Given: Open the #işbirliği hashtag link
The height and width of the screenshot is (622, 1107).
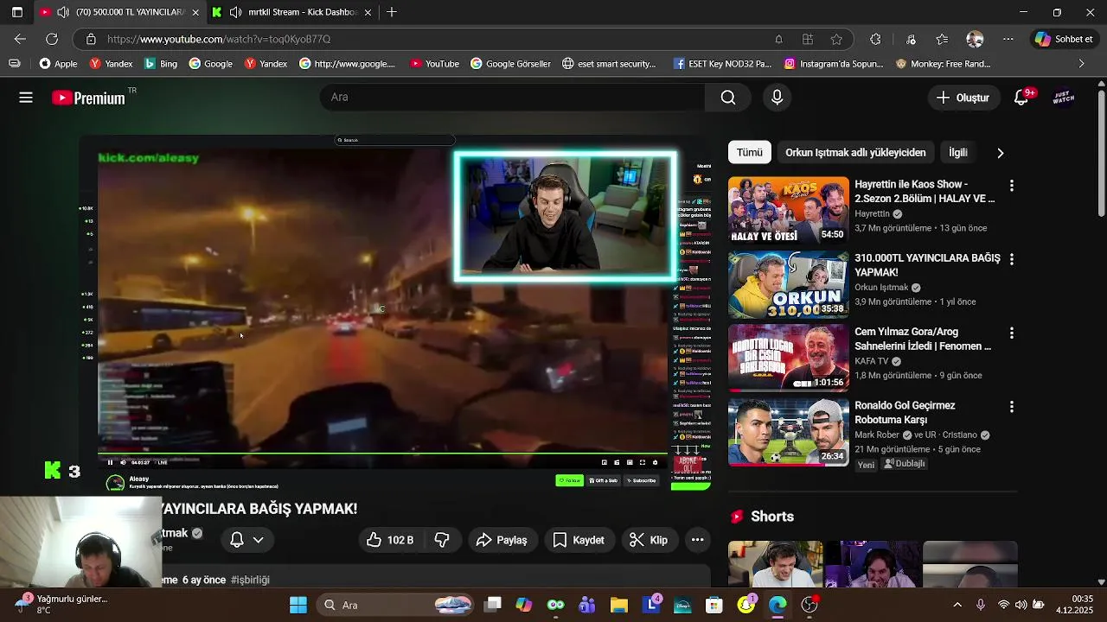Looking at the screenshot, I should point(250,580).
